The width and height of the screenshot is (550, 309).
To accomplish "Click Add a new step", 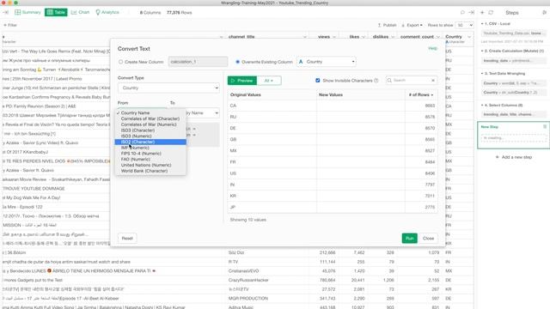I will click(514, 157).
